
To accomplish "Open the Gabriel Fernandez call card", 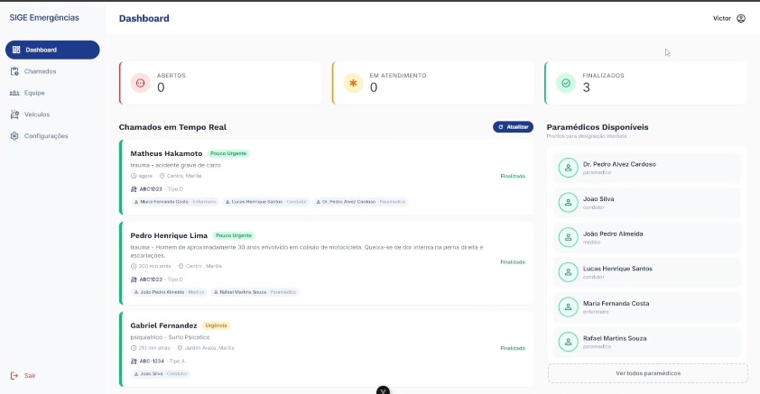I will pyautogui.click(x=326, y=349).
